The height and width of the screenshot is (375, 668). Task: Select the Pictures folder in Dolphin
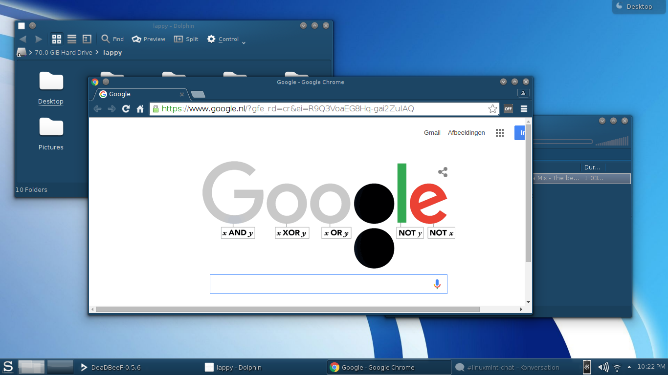51,134
